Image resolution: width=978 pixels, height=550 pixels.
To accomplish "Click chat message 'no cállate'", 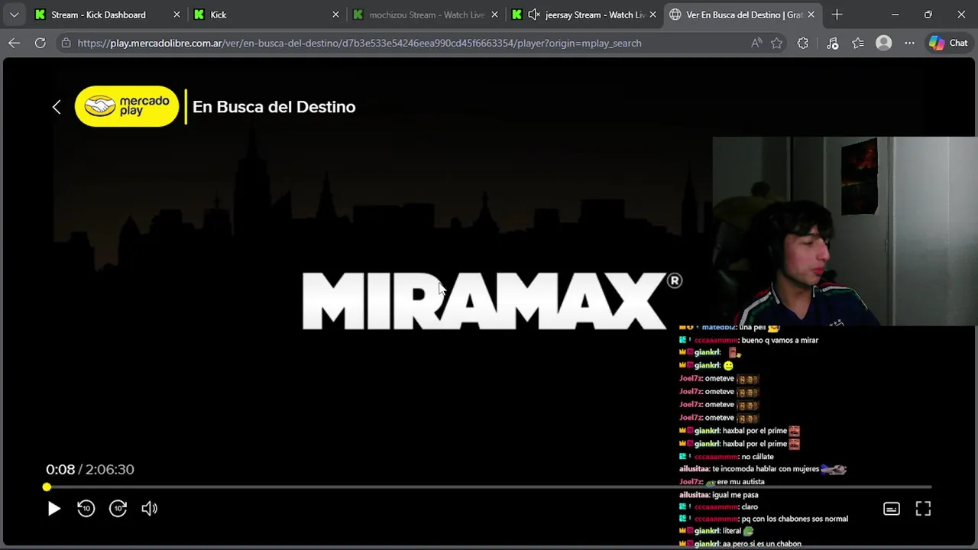I will point(757,456).
